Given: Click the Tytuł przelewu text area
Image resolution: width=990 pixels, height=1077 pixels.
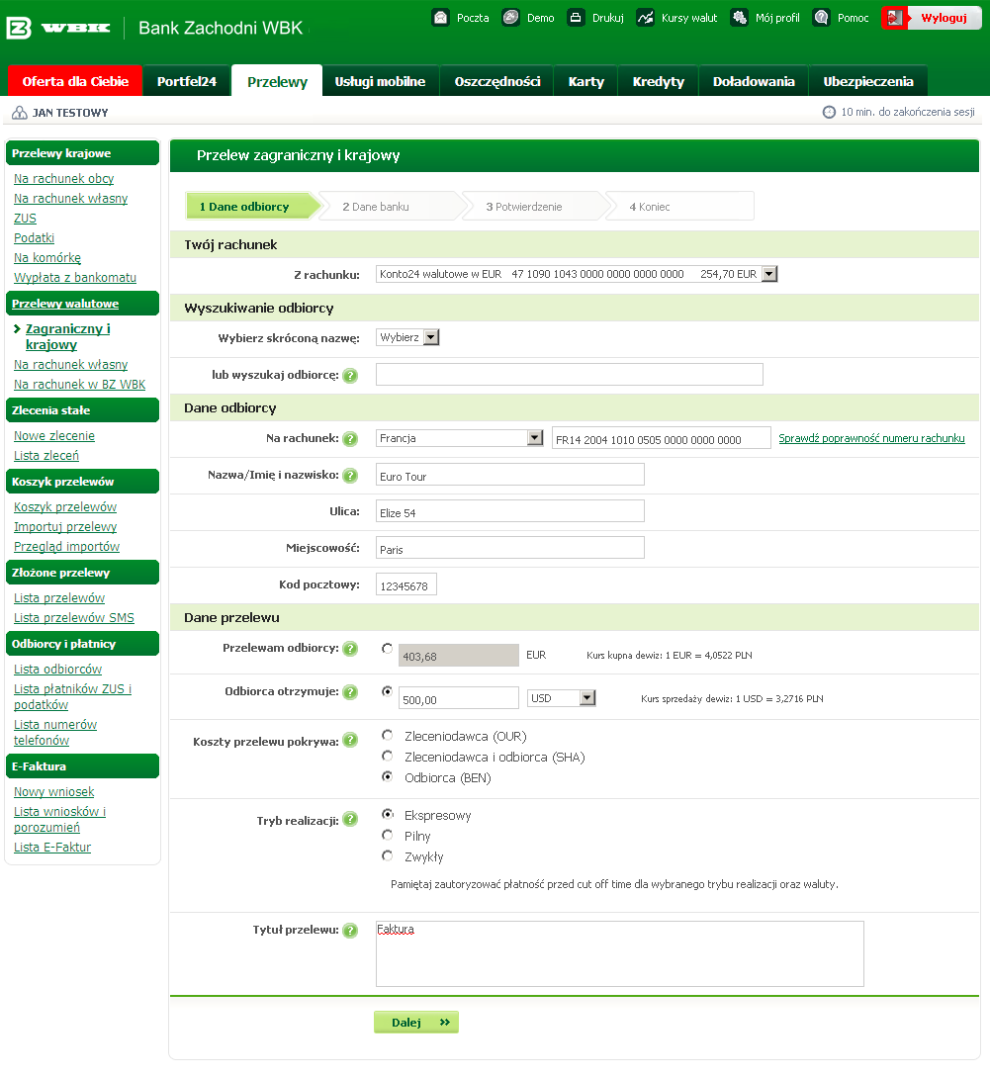Looking at the screenshot, I should coord(620,954).
